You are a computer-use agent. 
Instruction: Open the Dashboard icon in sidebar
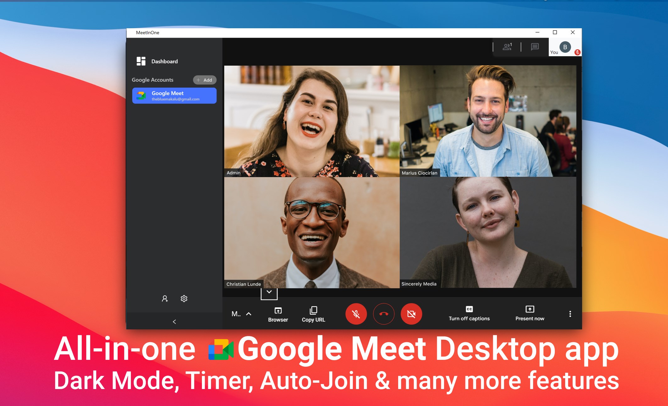[141, 61]
